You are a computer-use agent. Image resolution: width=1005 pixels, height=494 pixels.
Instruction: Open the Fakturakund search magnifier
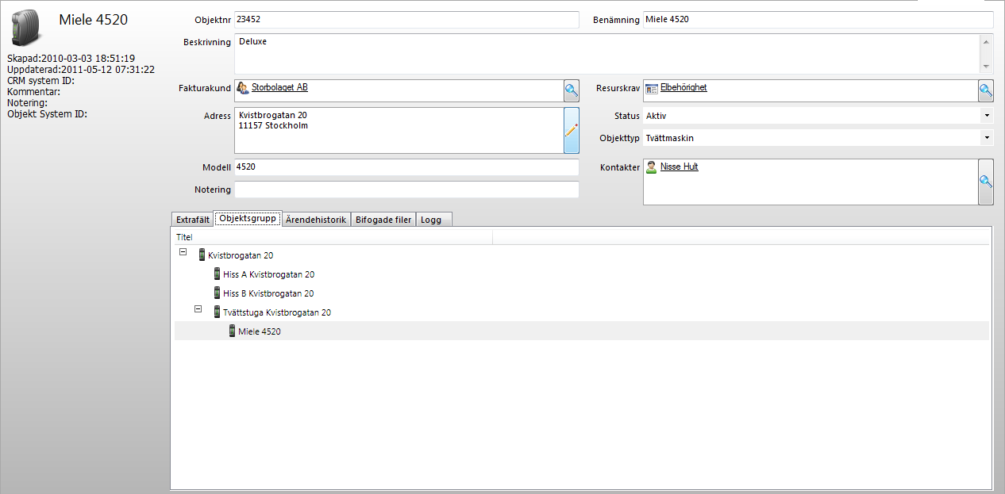coord(572,91)
